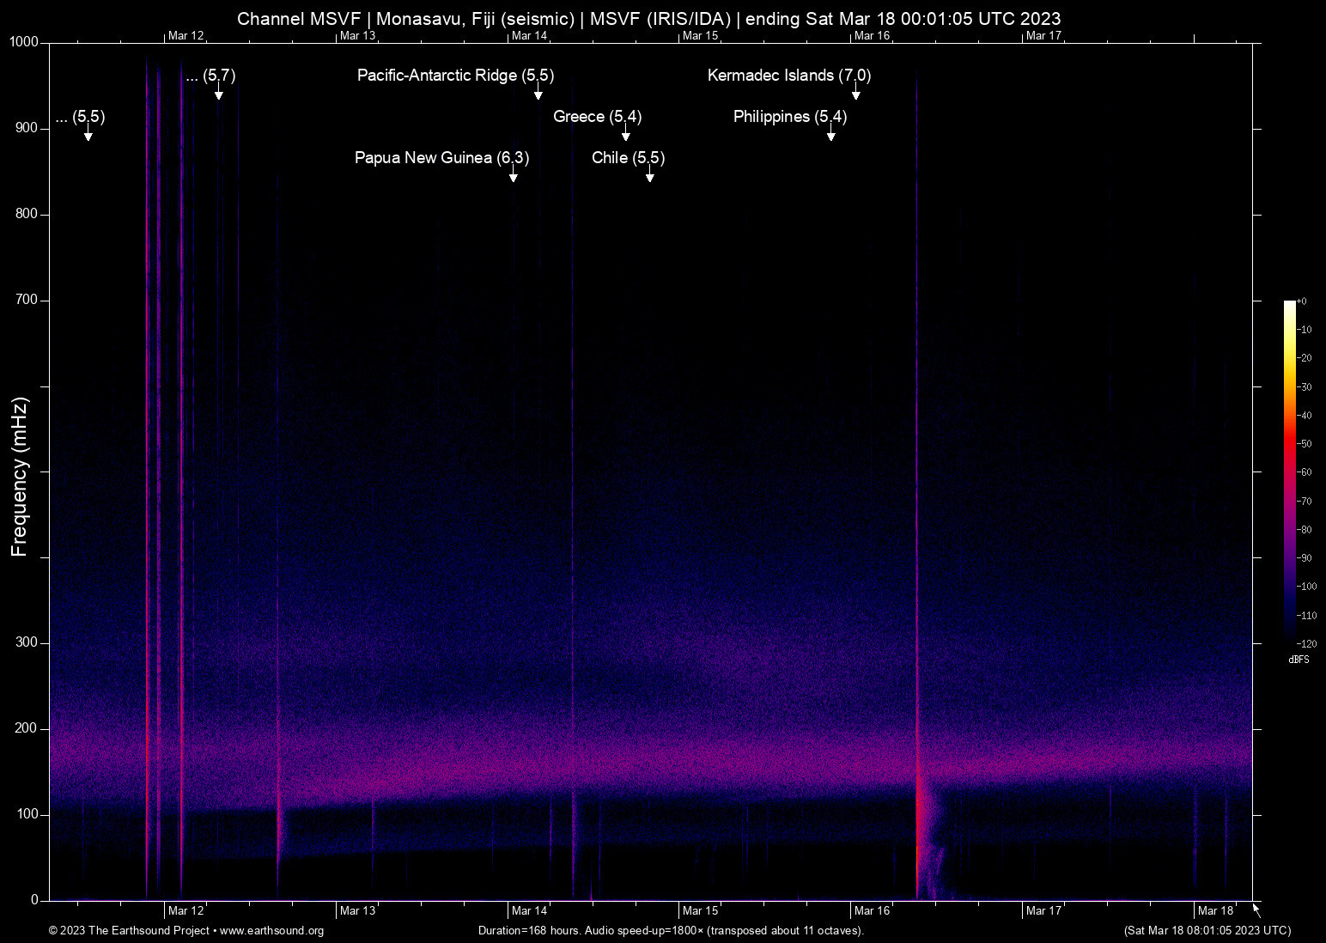Click 'Mar 13' on the bottom time axis
Screen dimensions: 1326x943
(357, 911)
